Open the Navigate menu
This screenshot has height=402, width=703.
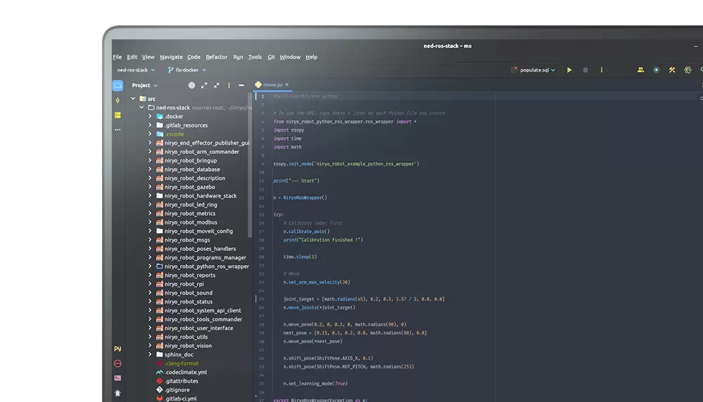(171, 57)
